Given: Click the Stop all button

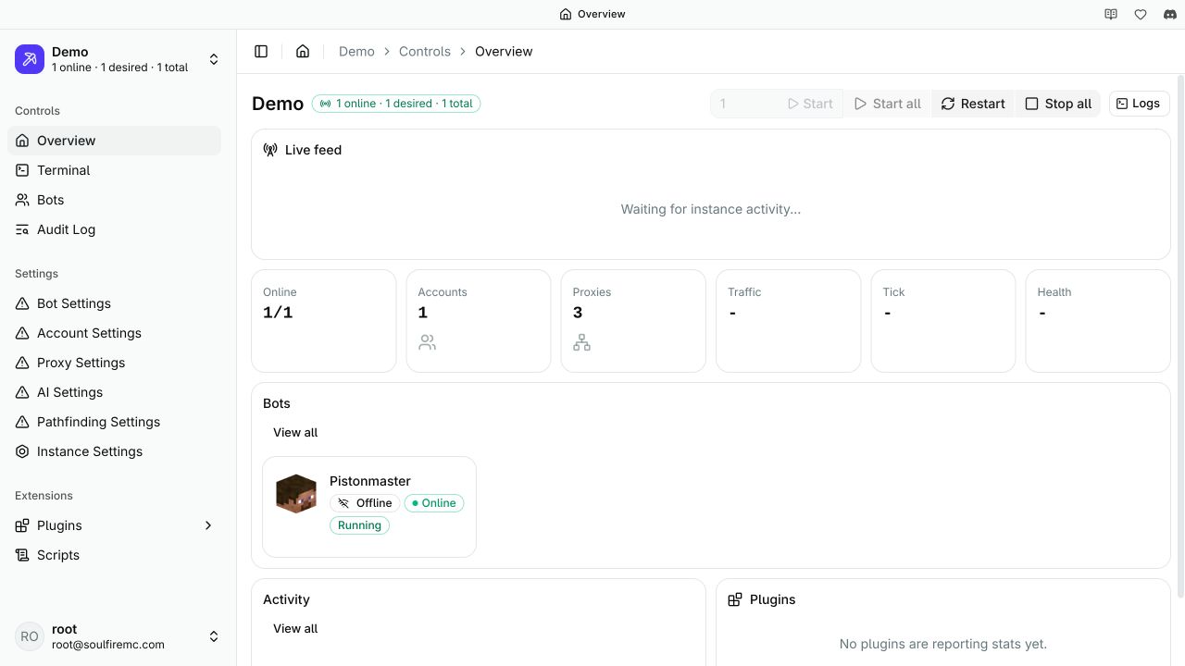Looking at the screenshot, I should click(1058, 104).
